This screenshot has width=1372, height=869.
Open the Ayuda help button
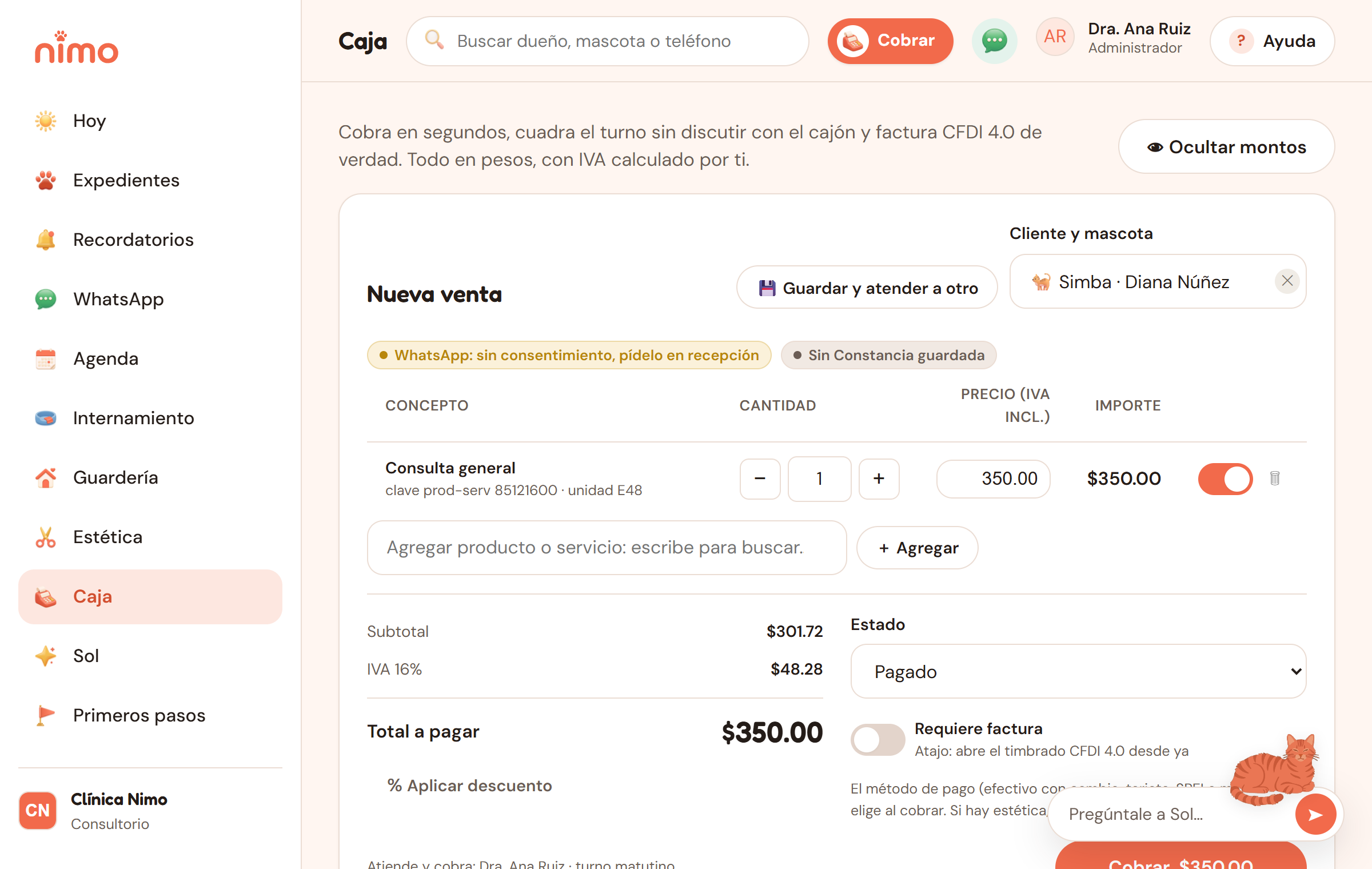[1273, 41]
